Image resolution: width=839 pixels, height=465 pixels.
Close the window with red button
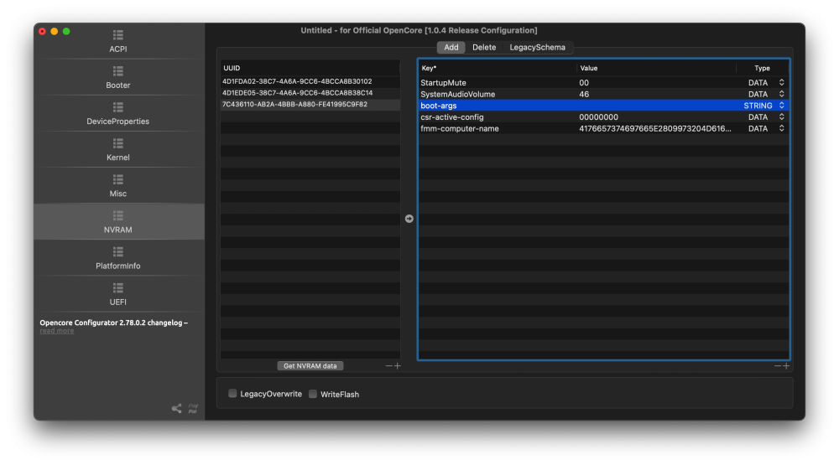click(42, 32)
